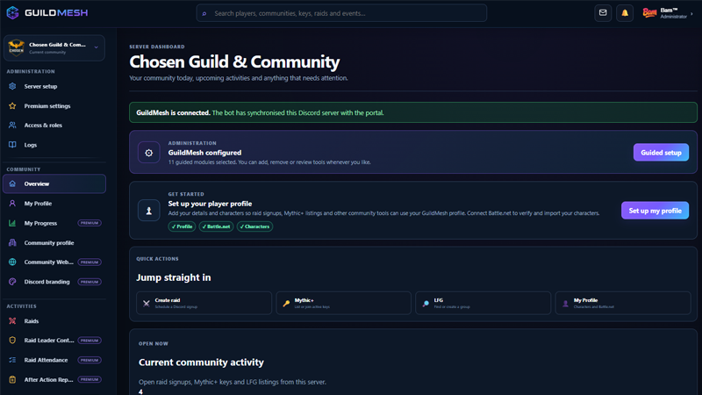Click the search magnifier icon
The image size is (702, 395).
(x=204, y=13)
